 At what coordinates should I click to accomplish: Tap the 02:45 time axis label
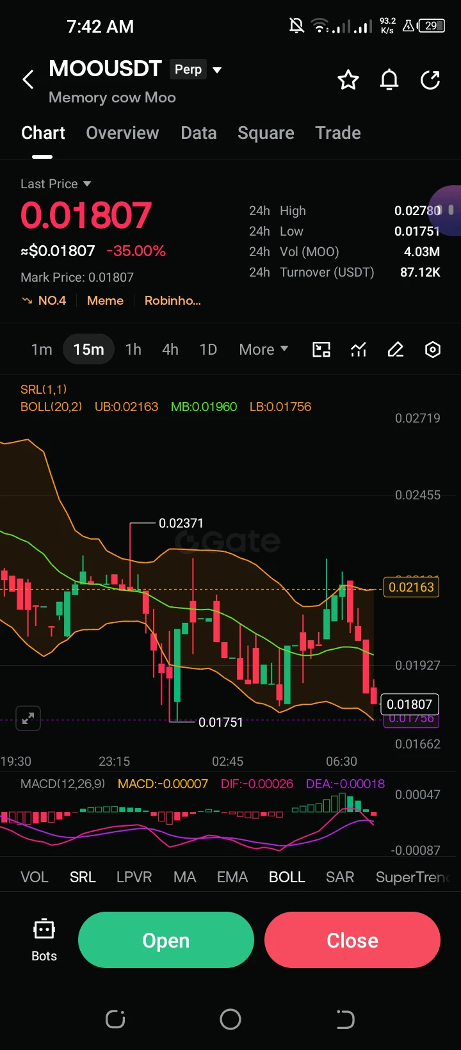[x=228, y=761]
